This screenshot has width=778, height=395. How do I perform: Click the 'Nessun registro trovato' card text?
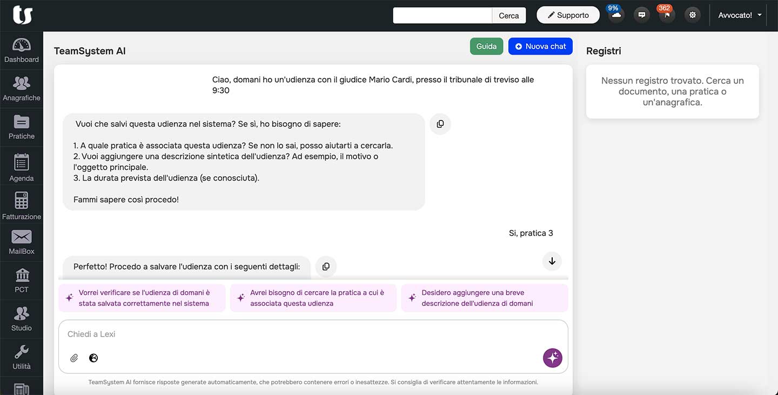coord(673,91)
